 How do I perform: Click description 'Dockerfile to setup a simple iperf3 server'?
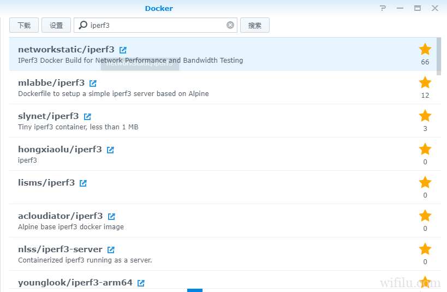click(114, 93)
